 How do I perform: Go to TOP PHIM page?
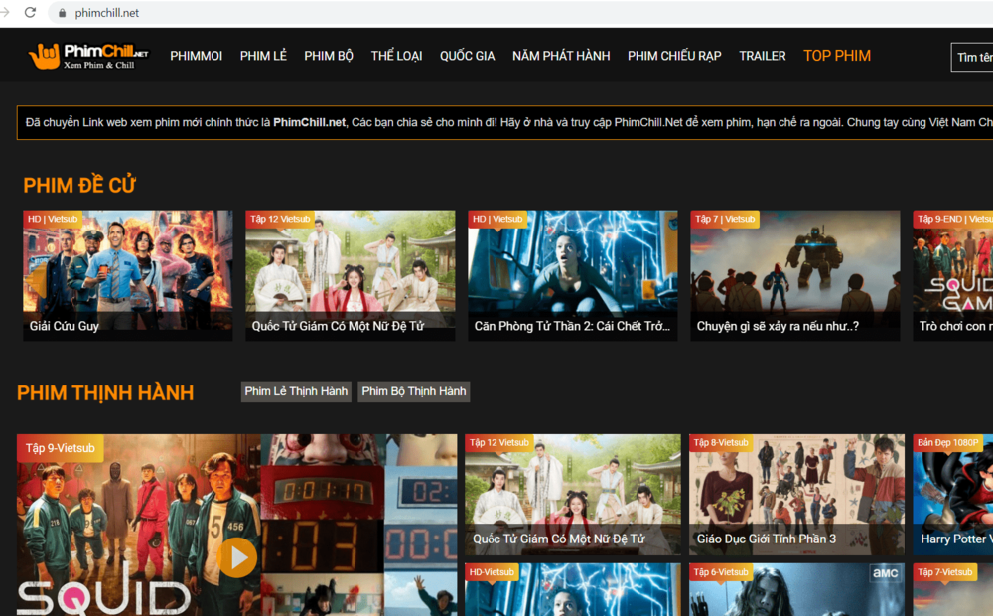(837, 56)
